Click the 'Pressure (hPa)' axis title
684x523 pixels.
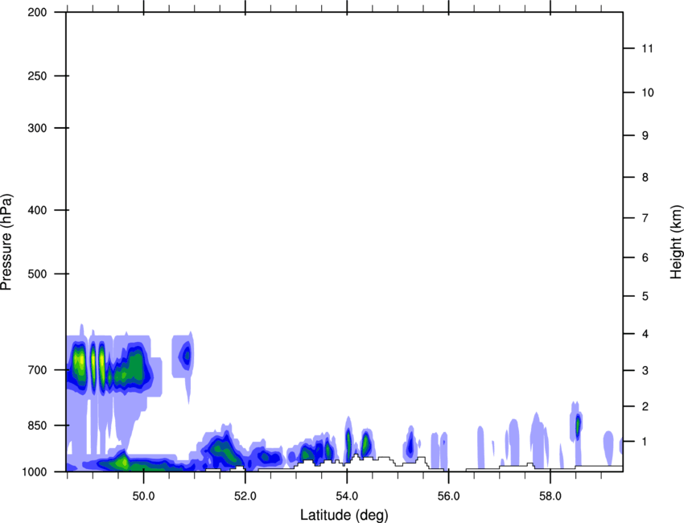6,242
